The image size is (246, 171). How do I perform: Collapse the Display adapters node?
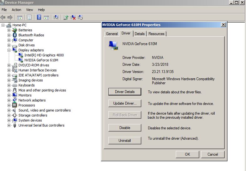[9, 50]
